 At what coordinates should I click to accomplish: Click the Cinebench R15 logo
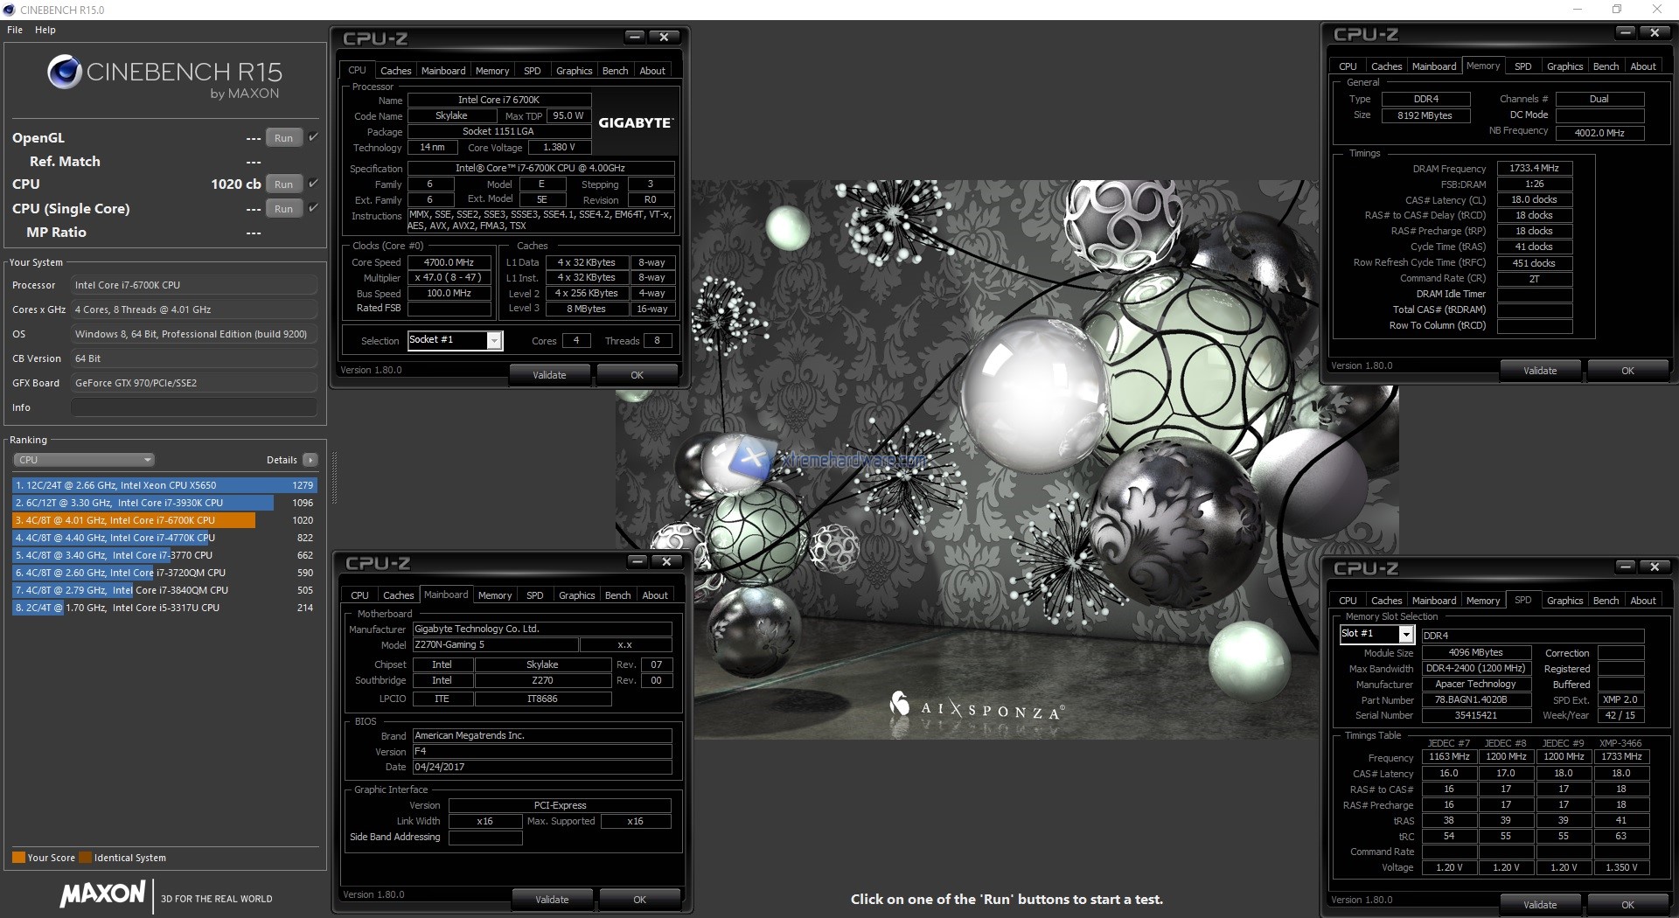[x=164, y=76]
